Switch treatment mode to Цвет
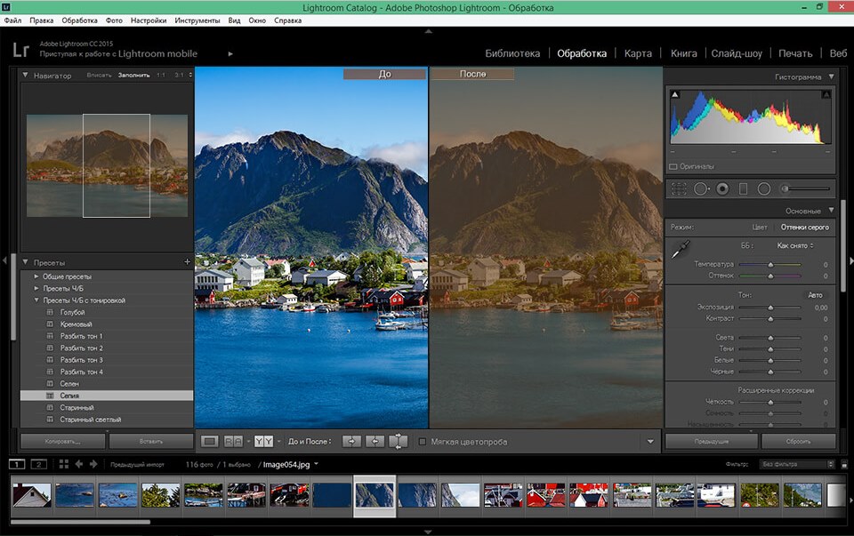Image resolution: width=854 pixels, height=536 pixels. click(759, 227)
